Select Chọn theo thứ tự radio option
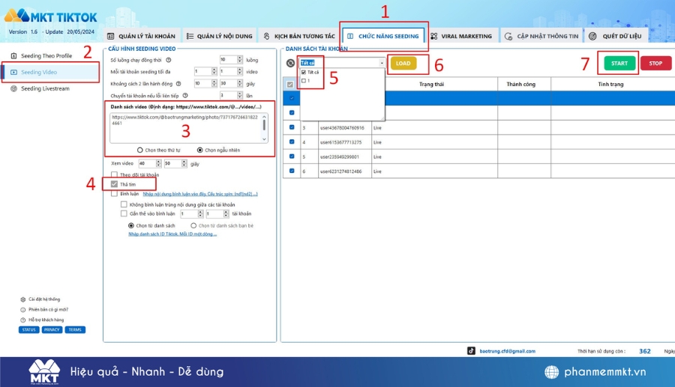 (140, 150)
